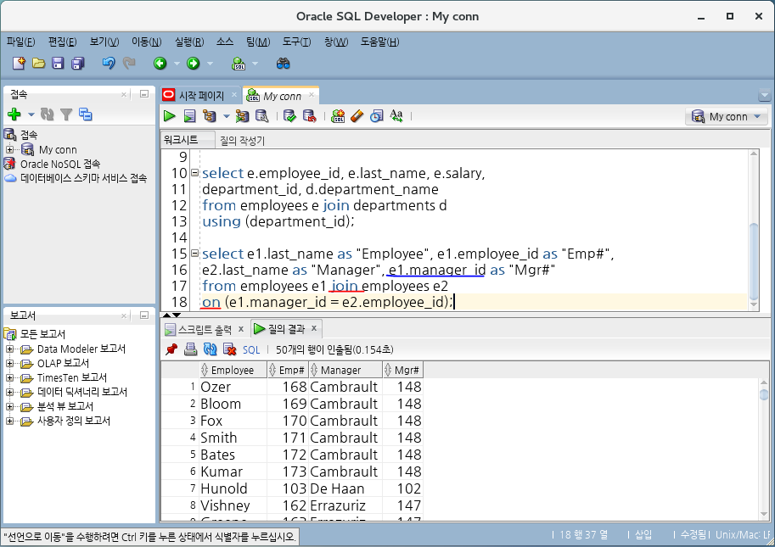
Task: Switch to the 스크립트 출력 tab
Action: (x=204, y=329)
